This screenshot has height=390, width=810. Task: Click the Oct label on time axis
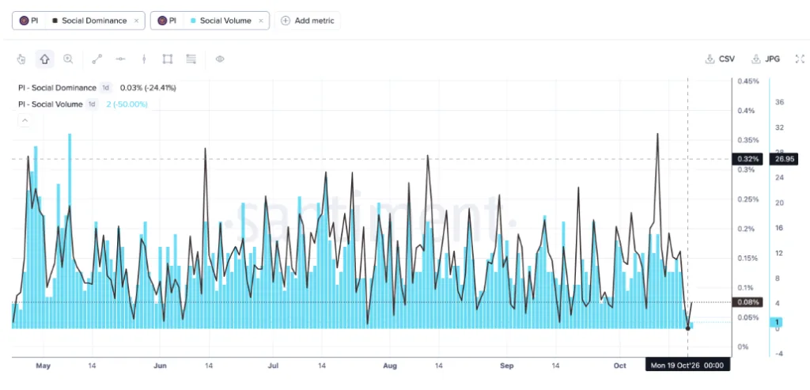pos(620,365)
